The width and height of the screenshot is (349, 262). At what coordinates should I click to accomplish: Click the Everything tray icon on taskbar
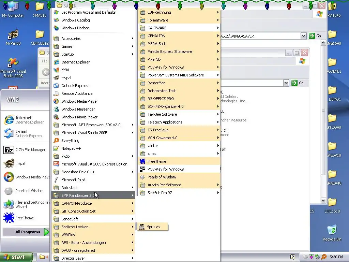coord(324,257)
